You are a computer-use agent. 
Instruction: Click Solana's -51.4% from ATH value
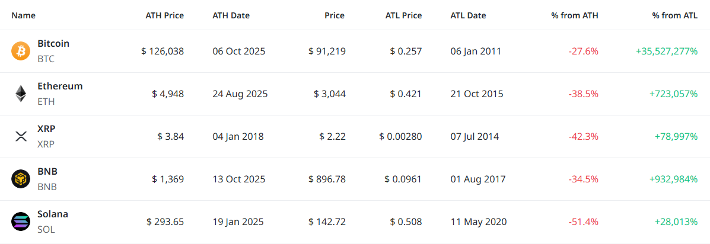[584, 221]
